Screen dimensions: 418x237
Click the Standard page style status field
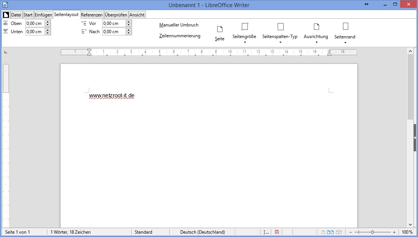click(x=143, y=232)
